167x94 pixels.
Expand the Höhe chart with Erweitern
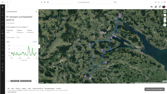click(x=35, y=42)
